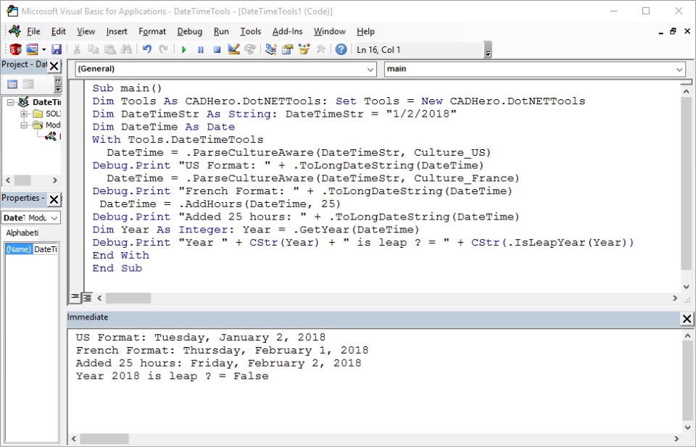Close the Immediate window
Viewport: 696px width, 447px height.
(x=687, y=318)
